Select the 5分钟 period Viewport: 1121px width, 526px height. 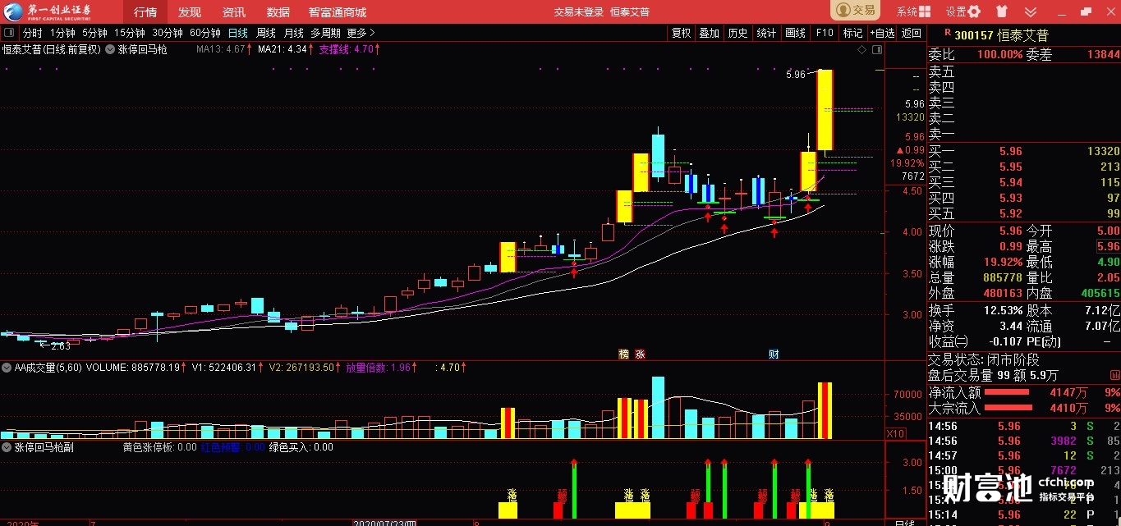(x=94, y=33)
